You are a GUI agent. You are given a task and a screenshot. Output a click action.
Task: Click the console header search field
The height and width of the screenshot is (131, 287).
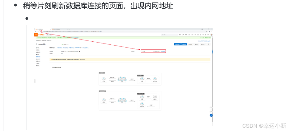169,35
